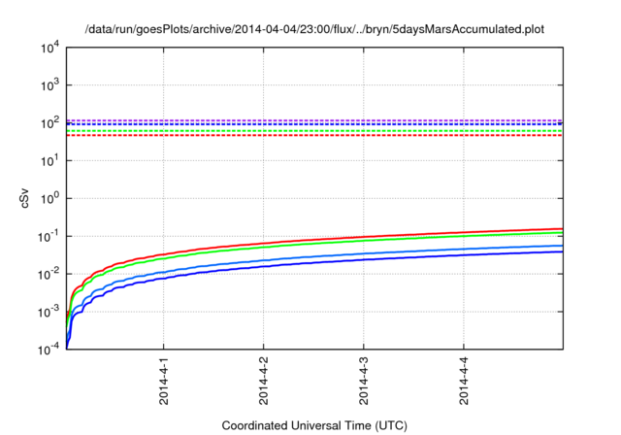621x435 pixels.
Task: Click the purple dashed limit line
Action: point(314,120)
